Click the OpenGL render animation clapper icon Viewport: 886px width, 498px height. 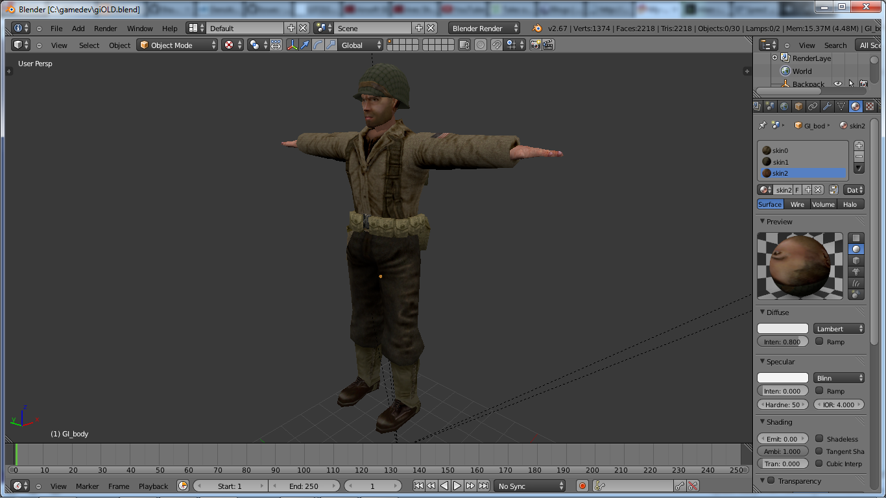(548, 45)
